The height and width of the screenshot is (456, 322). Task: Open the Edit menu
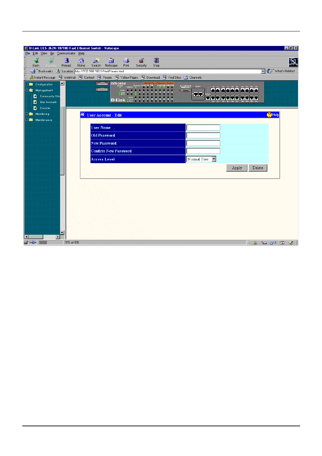click(x=35, y=53)
